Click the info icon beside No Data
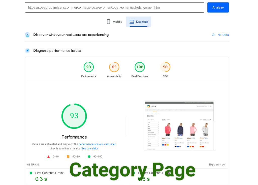Viewport: 258px width, 185px height. click(x=213, y=35)
